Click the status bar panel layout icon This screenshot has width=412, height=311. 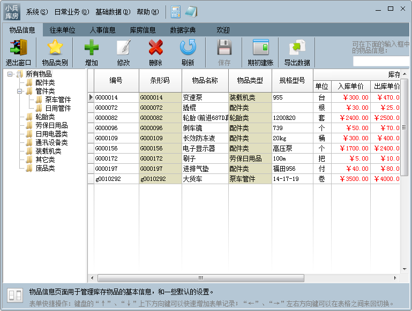coord(14,295)
